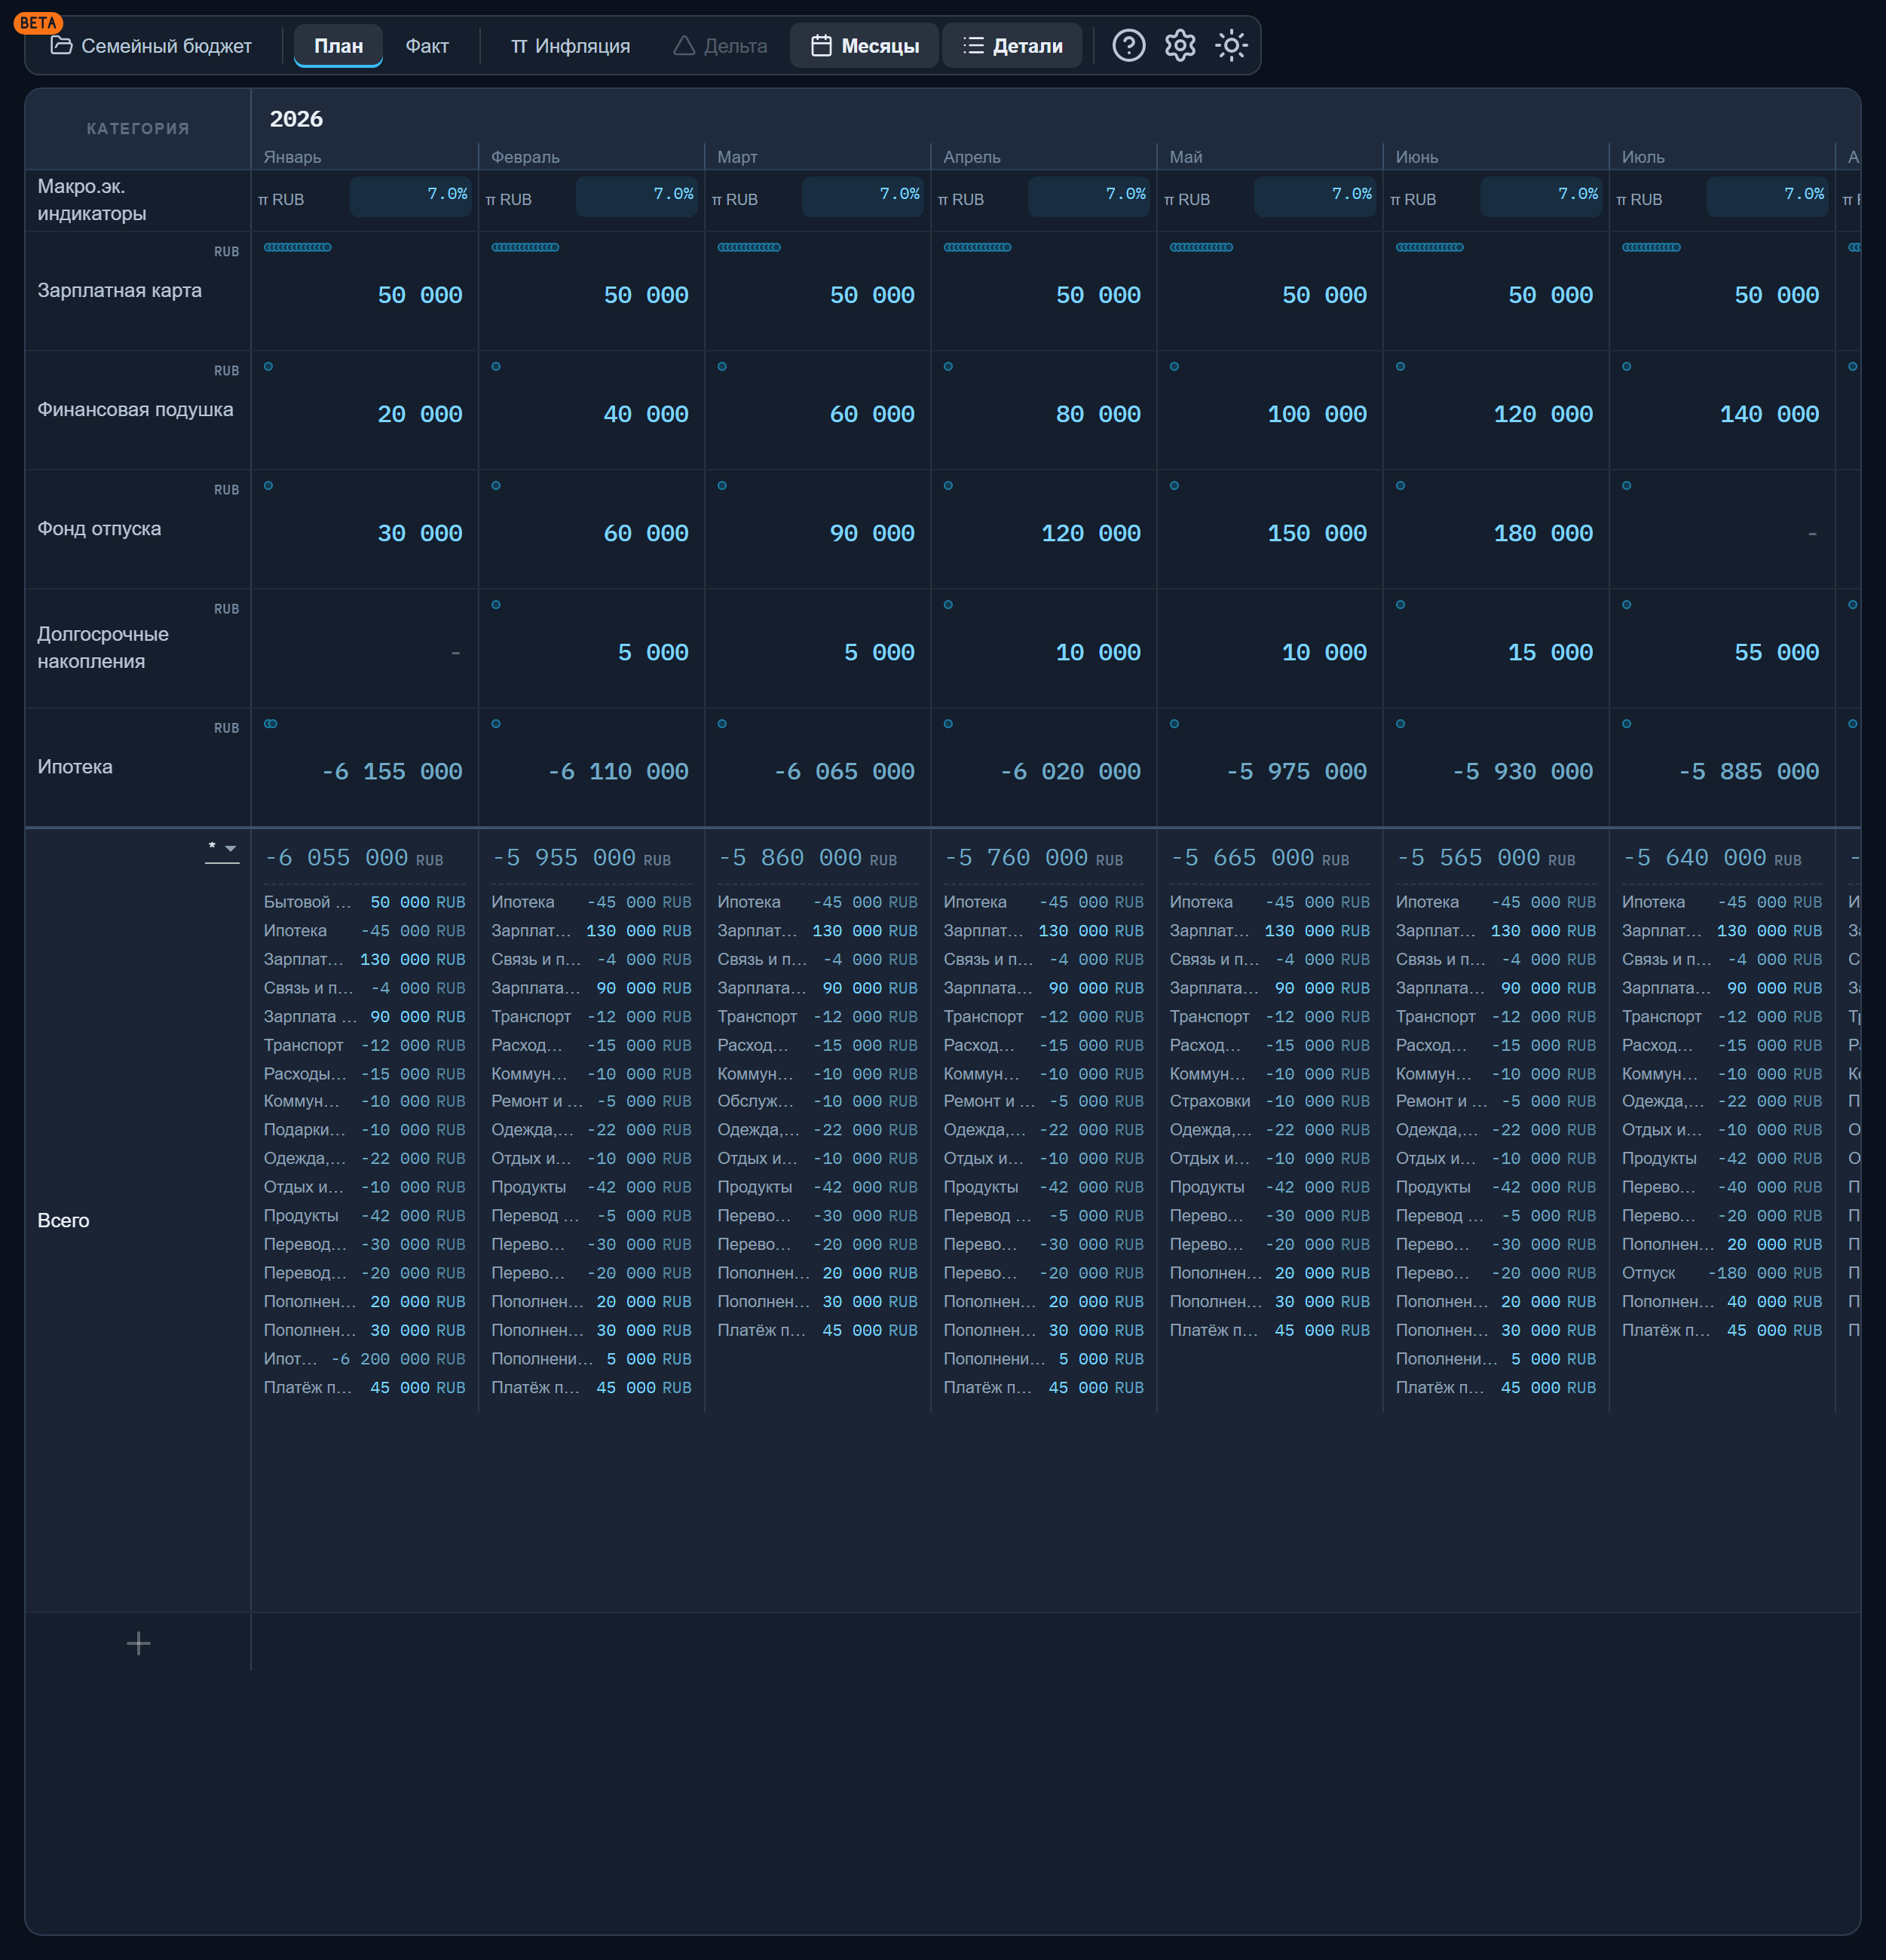Image resolution: width=1886 pixels, height=1960 pixels.
Task: Click the triangle icon in Дельта
Action: (684, 46)
